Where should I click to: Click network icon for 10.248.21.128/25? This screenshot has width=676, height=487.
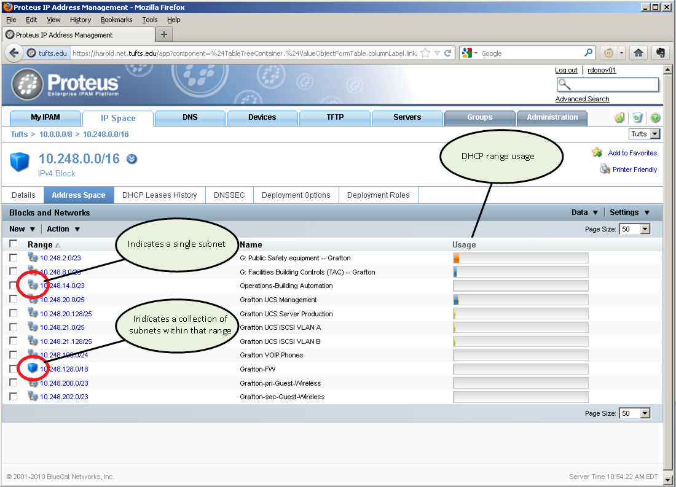pyautogui.click(x=33, y=340)
